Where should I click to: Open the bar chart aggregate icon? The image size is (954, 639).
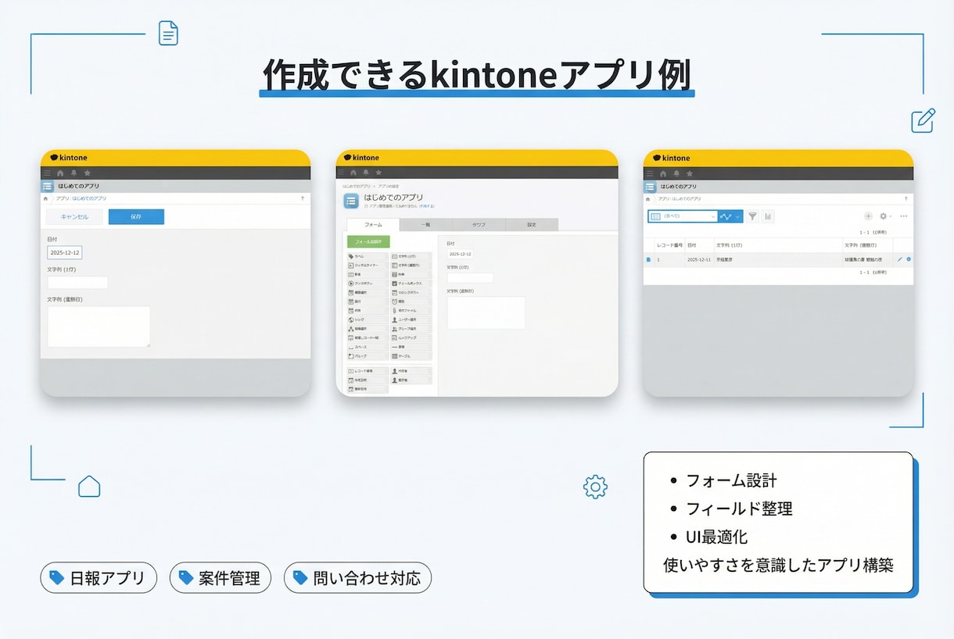coord(768,216)
